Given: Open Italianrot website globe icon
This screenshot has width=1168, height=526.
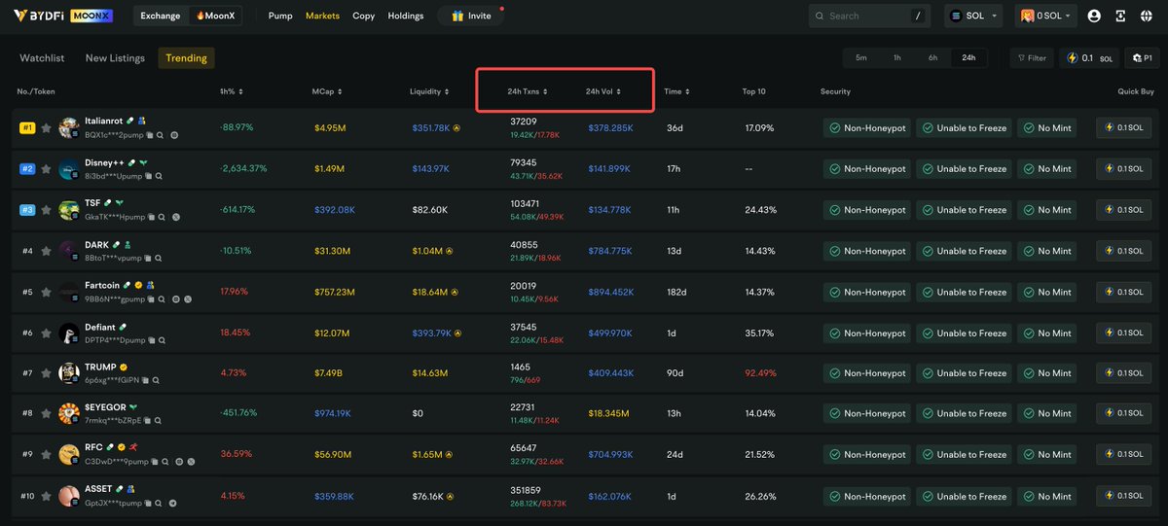Looking at the screenshot, I should click(174, 135).
